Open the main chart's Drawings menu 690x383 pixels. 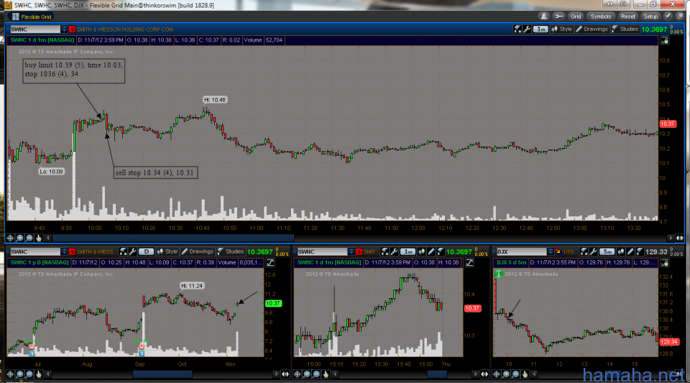click(592, 29)
